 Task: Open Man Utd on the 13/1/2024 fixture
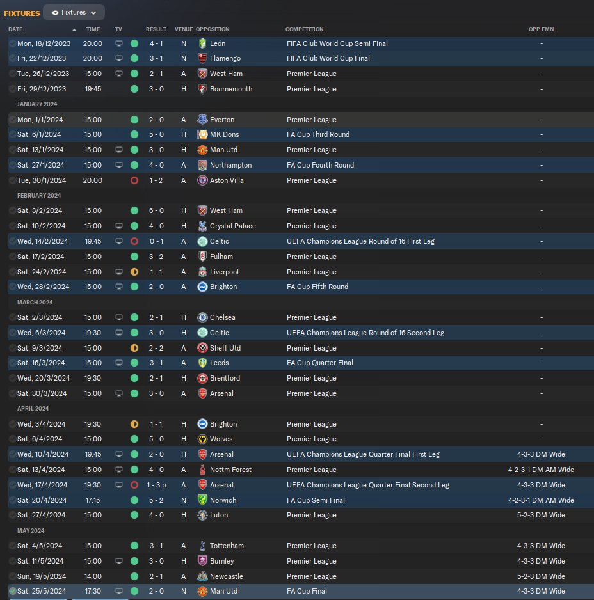(x=223, y=150)
